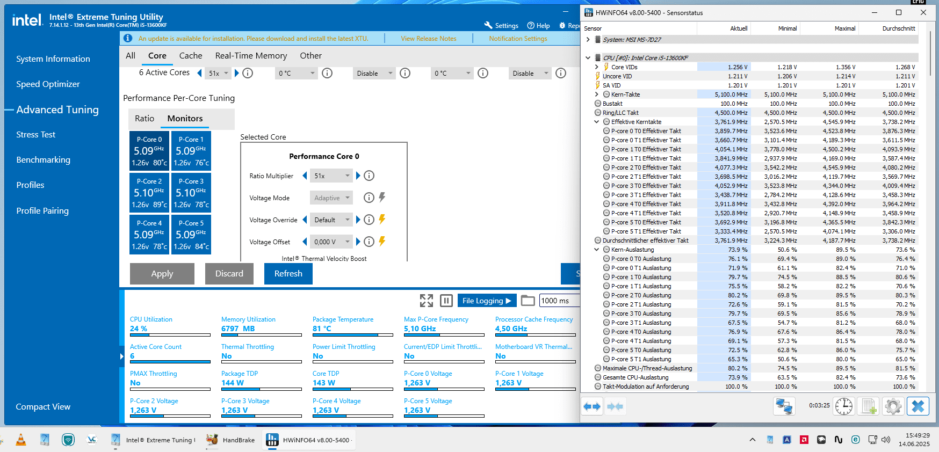Reset the HWiNFO timer using the clock icon
The image size is (939, 452).
[x=844, y=406]
